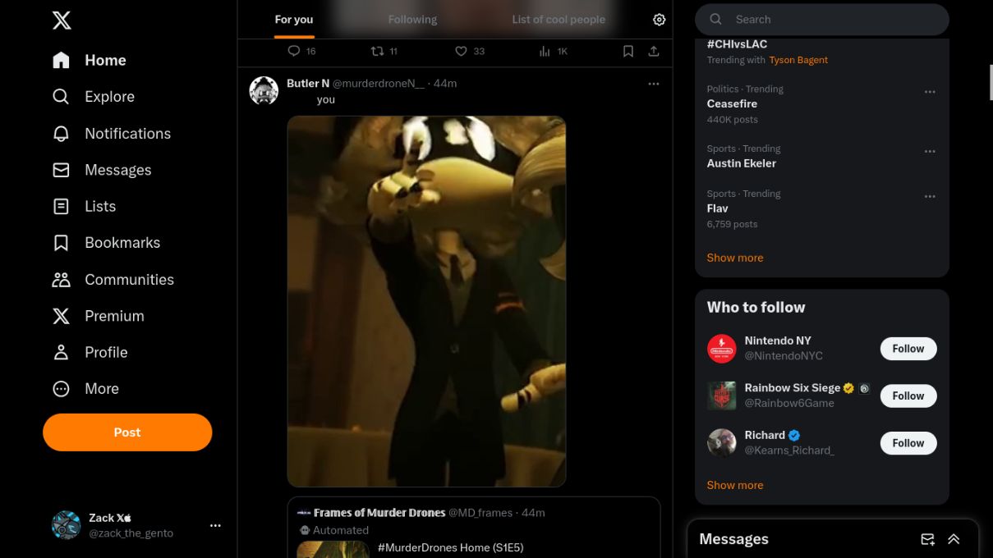Click the orange Post button
Image resolution: width=993 pixels, height=558 pixels.
127,432
